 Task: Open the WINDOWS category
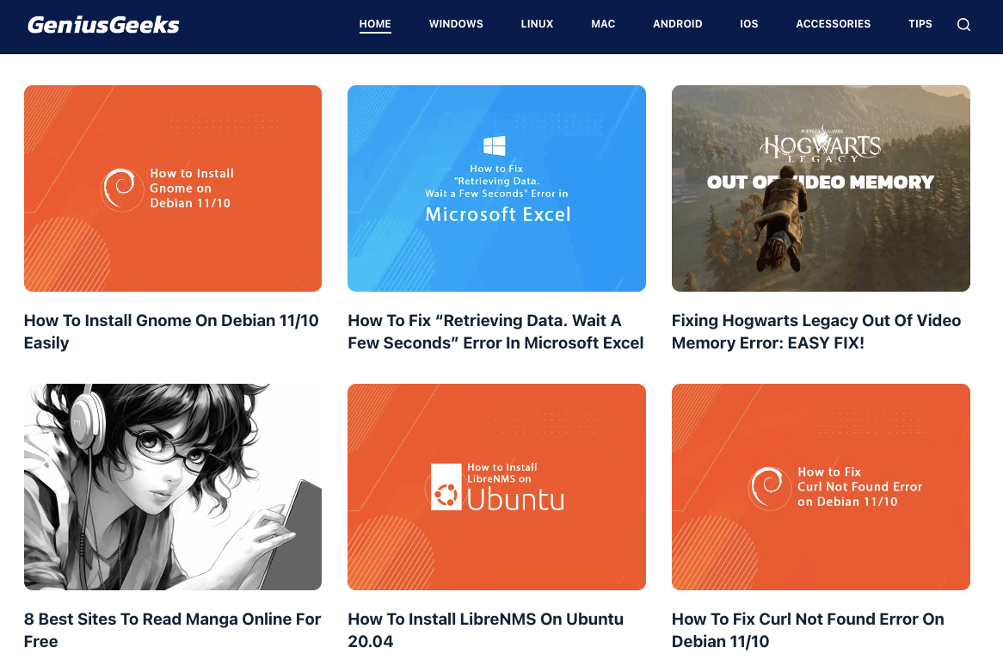(x=456, y=24)
